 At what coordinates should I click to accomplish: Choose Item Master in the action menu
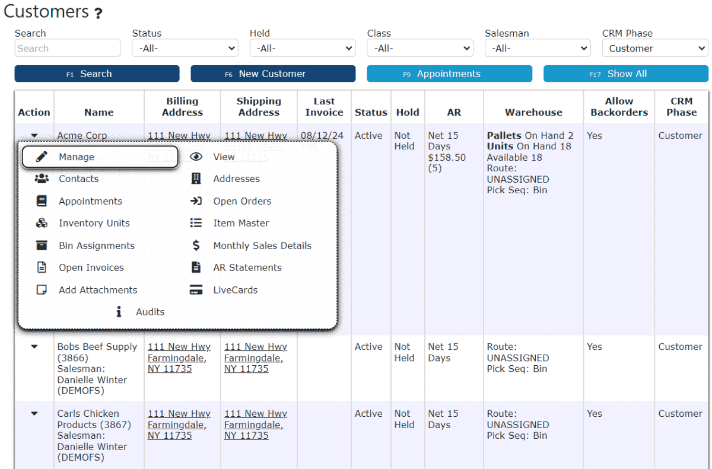[x=241, y=224]
